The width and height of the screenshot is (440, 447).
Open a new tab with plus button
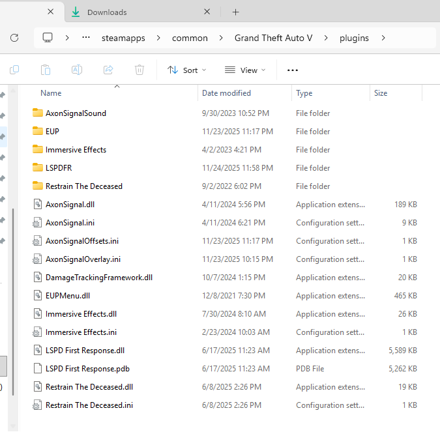pos(236,12)
